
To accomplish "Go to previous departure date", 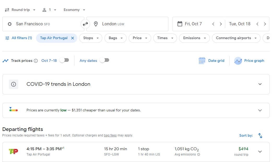I will (x=213, y=24).
